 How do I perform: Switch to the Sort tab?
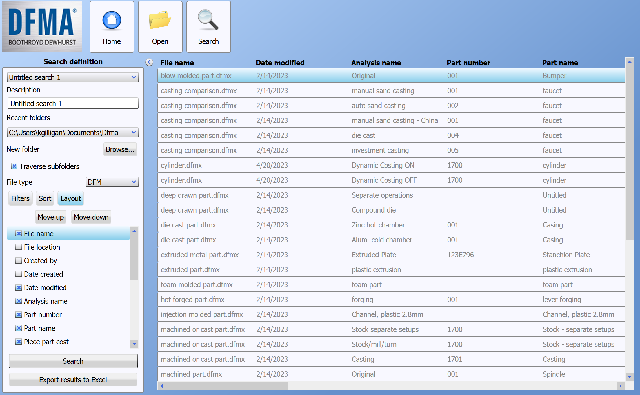[45, 198]
